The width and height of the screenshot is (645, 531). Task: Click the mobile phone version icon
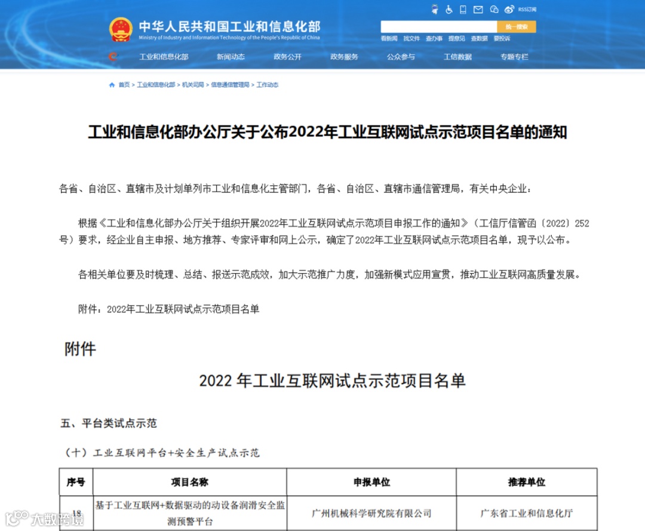pos(463,10)
